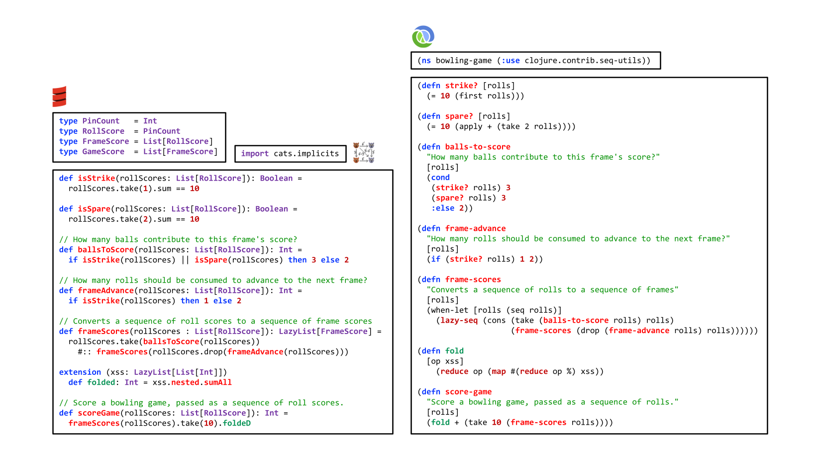
Task: Click 'map' in the fold function body
Action: pos(499,371)
